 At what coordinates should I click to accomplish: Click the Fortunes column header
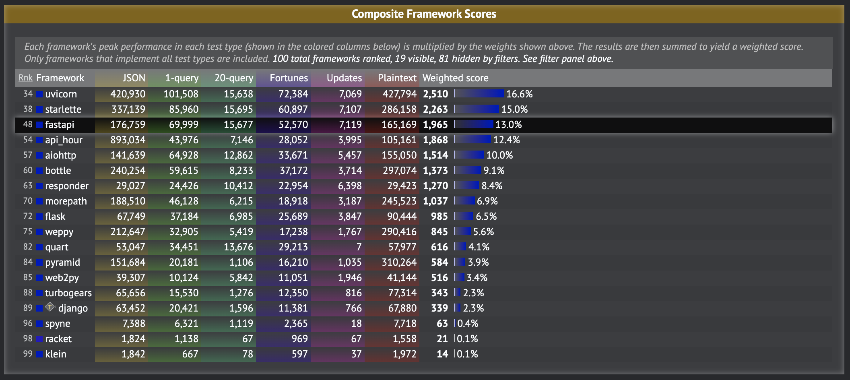pyautogui.click(x=289, y=78)
